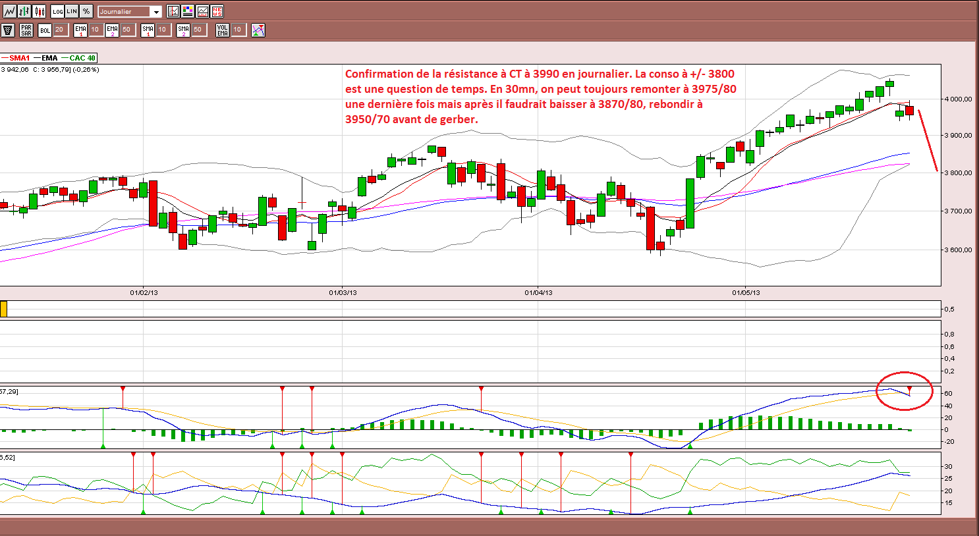
Task: Click the 3 800,00 price axis label
Action: [958, 173]
